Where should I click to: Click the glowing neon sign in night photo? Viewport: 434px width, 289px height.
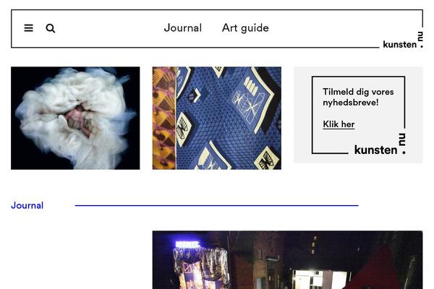point(187,244)
